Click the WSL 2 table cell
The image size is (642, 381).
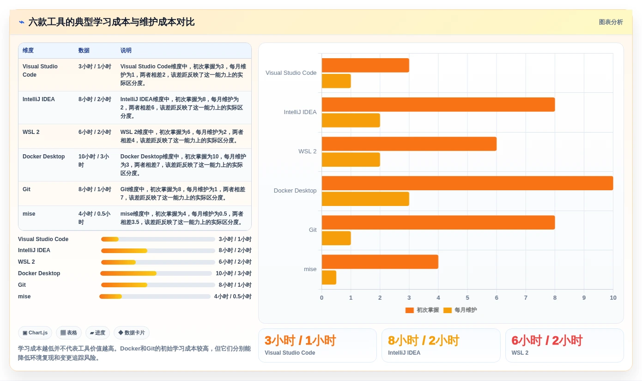(46, 136)
